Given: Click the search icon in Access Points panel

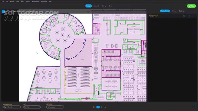Looking at the screenshot, I should pos(184,16).
